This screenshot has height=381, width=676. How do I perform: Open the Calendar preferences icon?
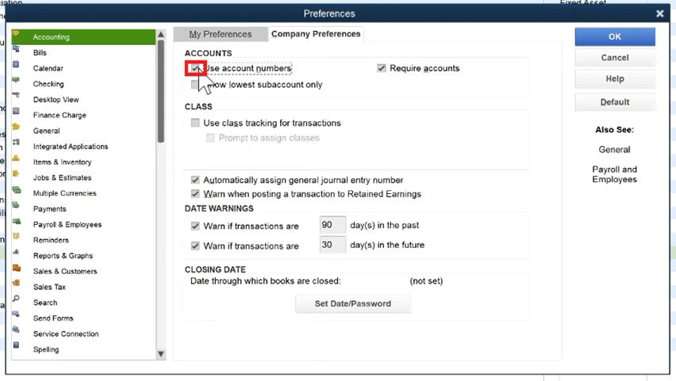pos(16,65)
